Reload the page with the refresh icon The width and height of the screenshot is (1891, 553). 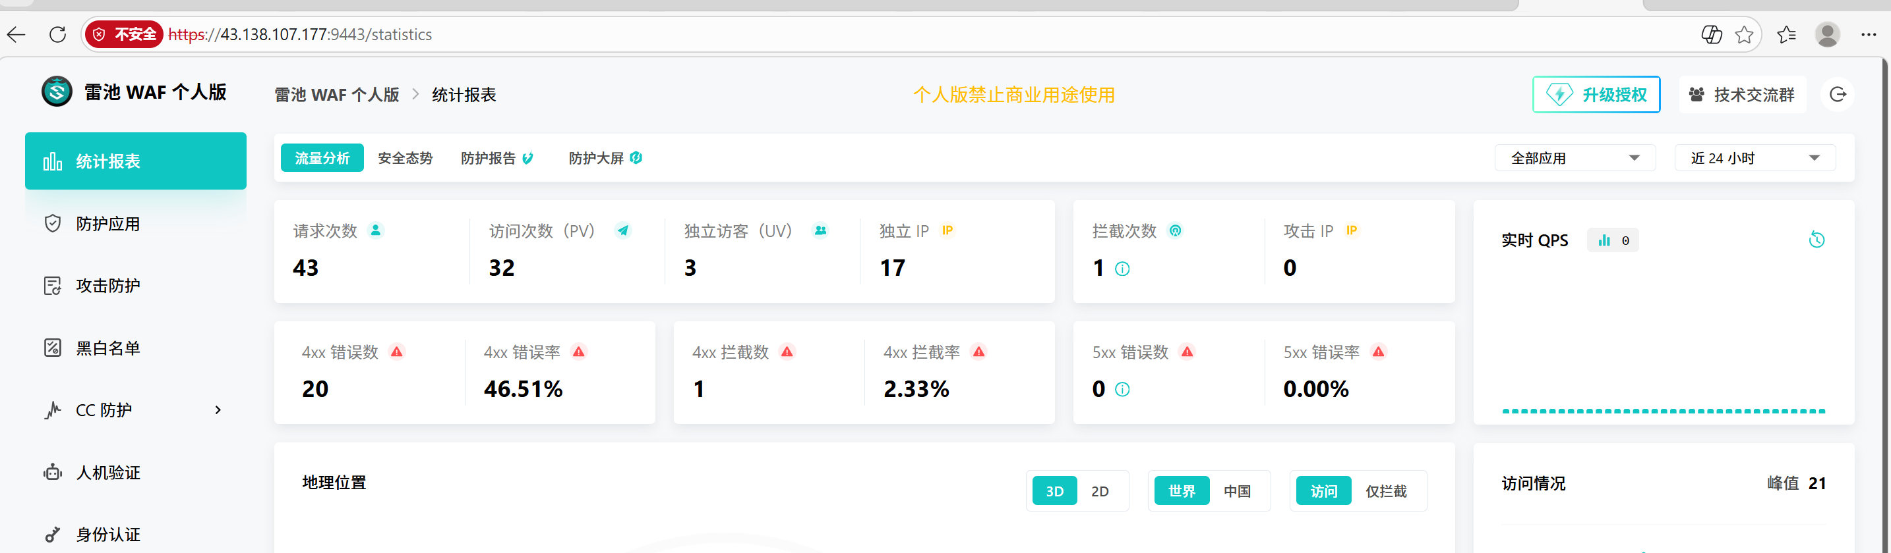click(57, 34)
